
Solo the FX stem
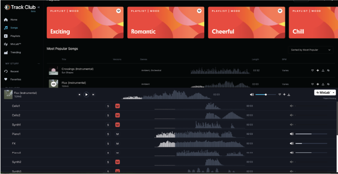pyautogui.click(x=108, y=143)
